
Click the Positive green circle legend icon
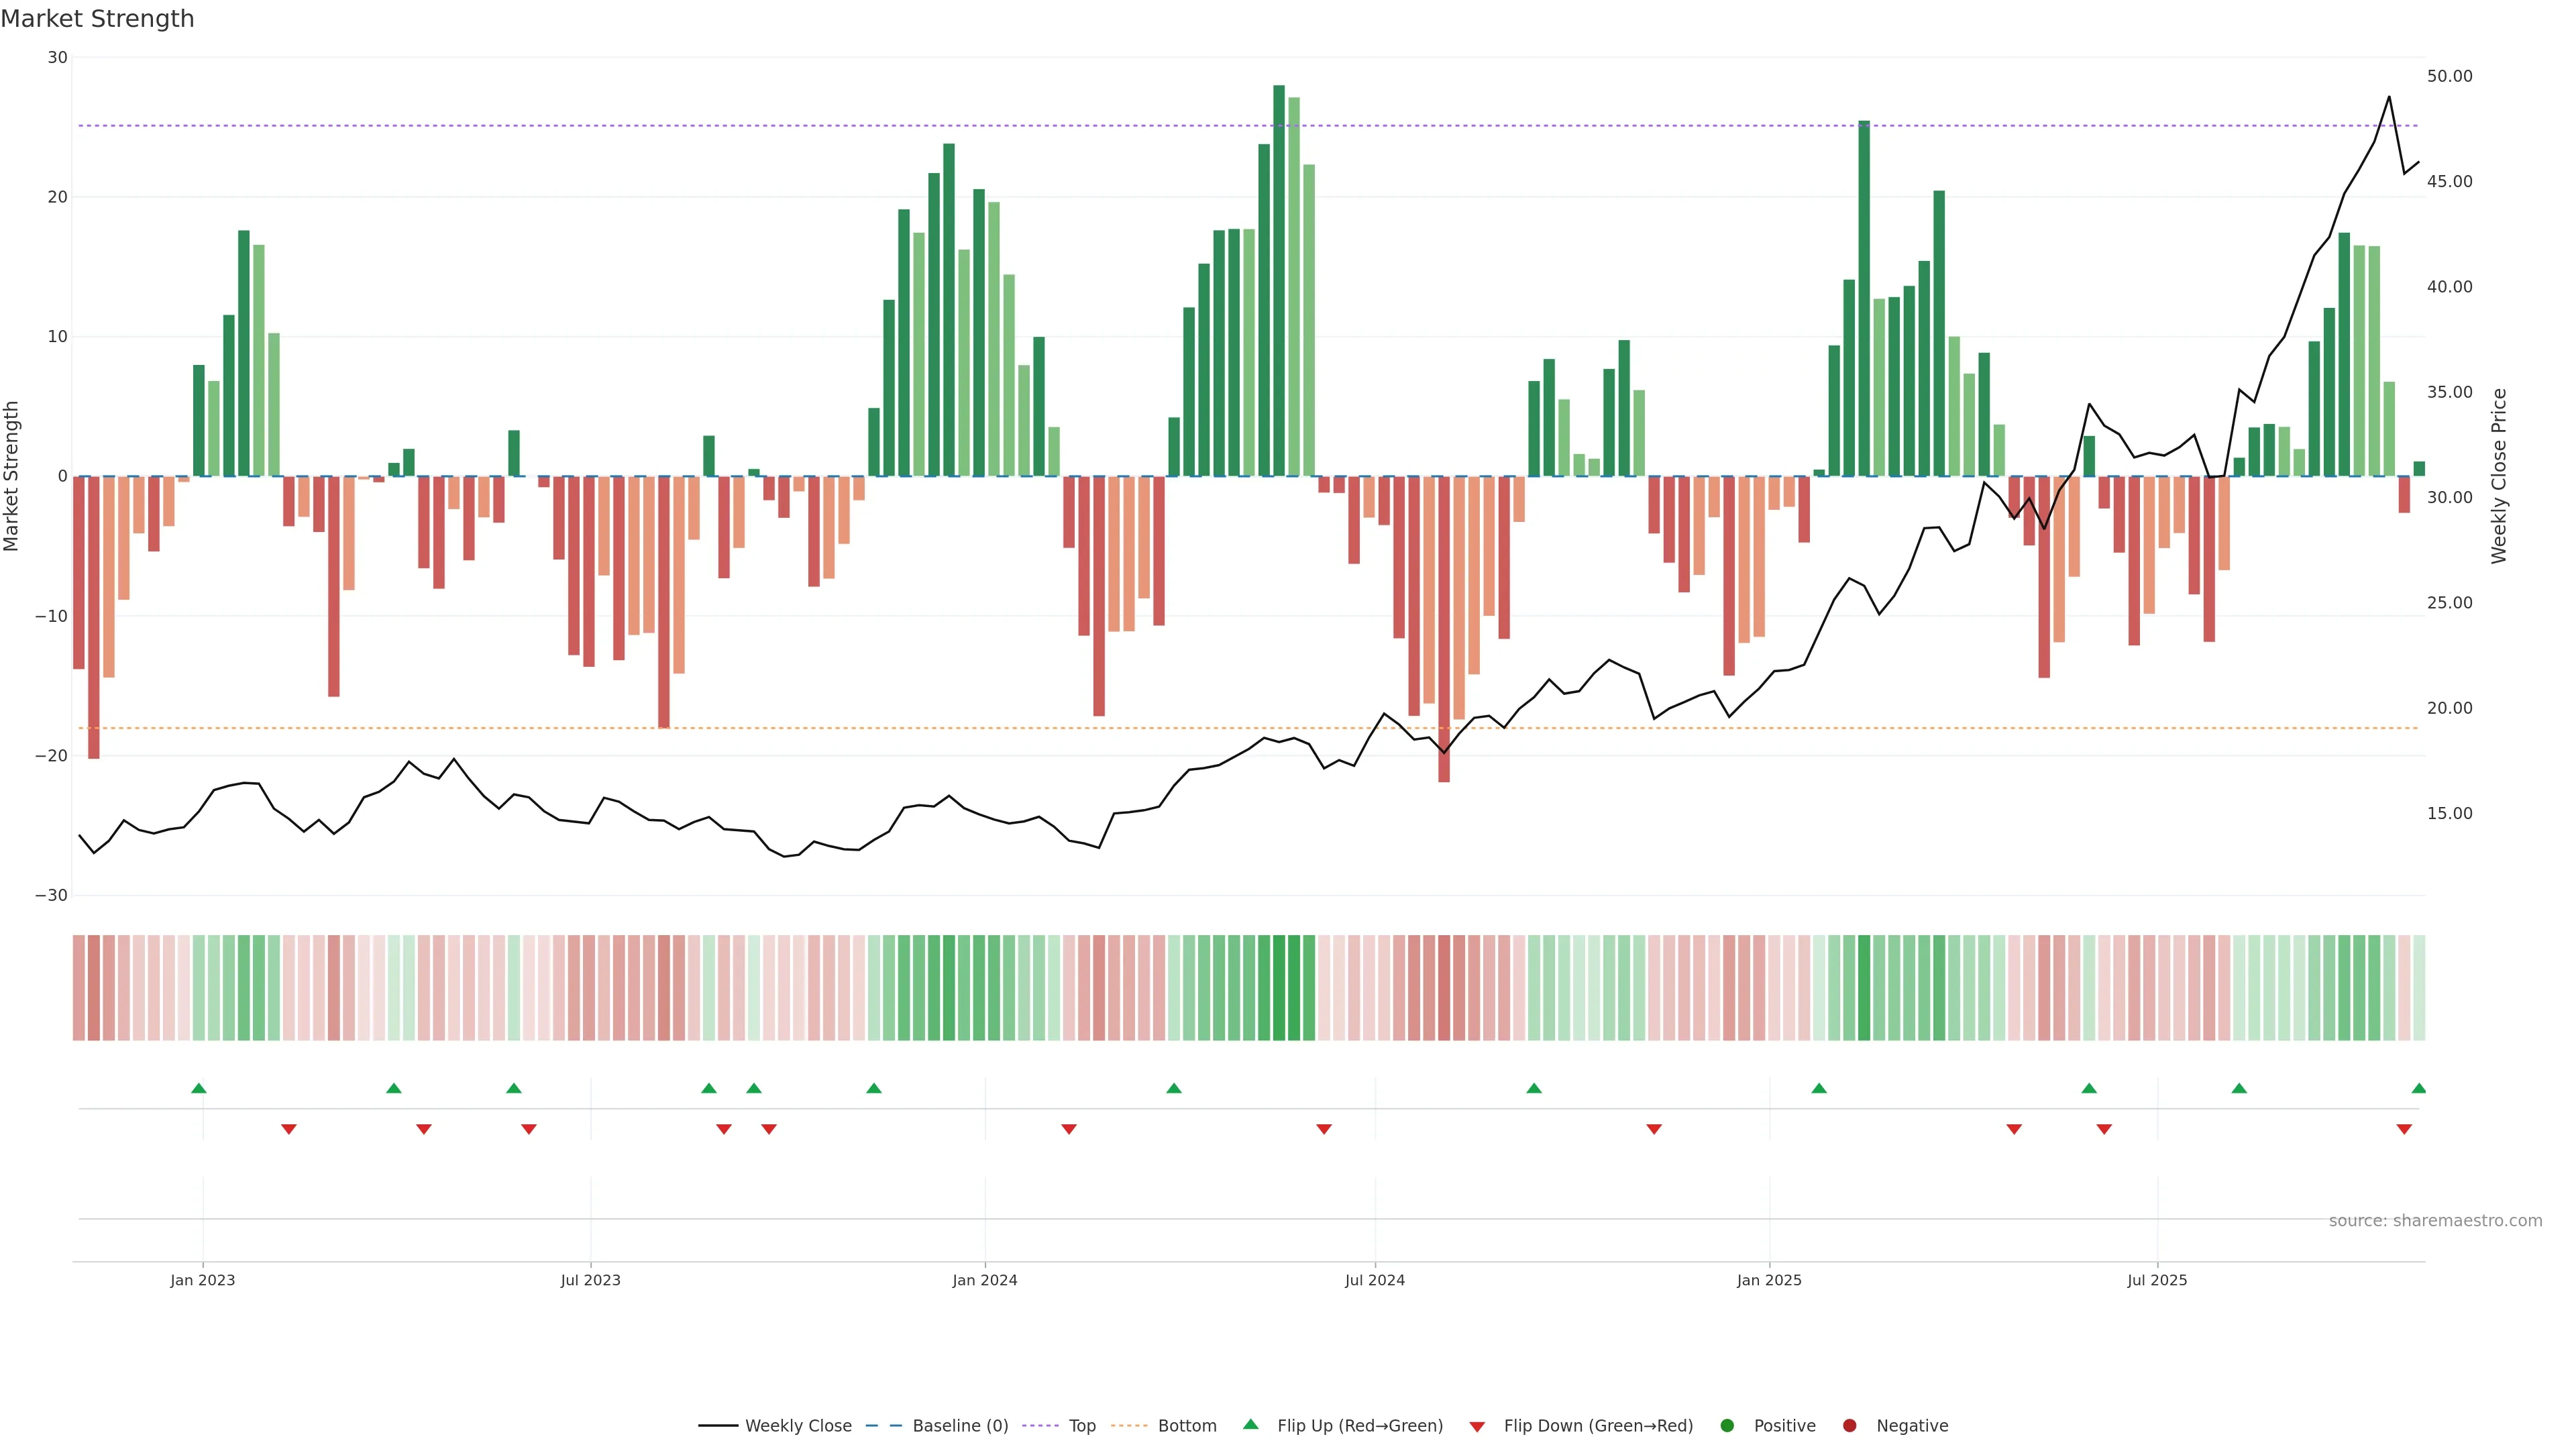[1727, 1425]
